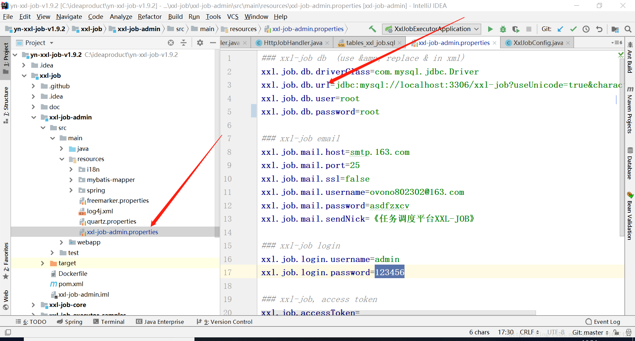635x341 pixels.
Task: Start debugging with the bug icon
Action: 503,29
